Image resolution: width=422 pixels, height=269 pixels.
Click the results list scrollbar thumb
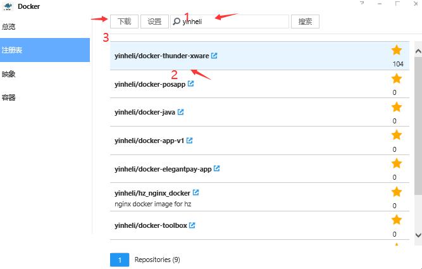point(418,126)
